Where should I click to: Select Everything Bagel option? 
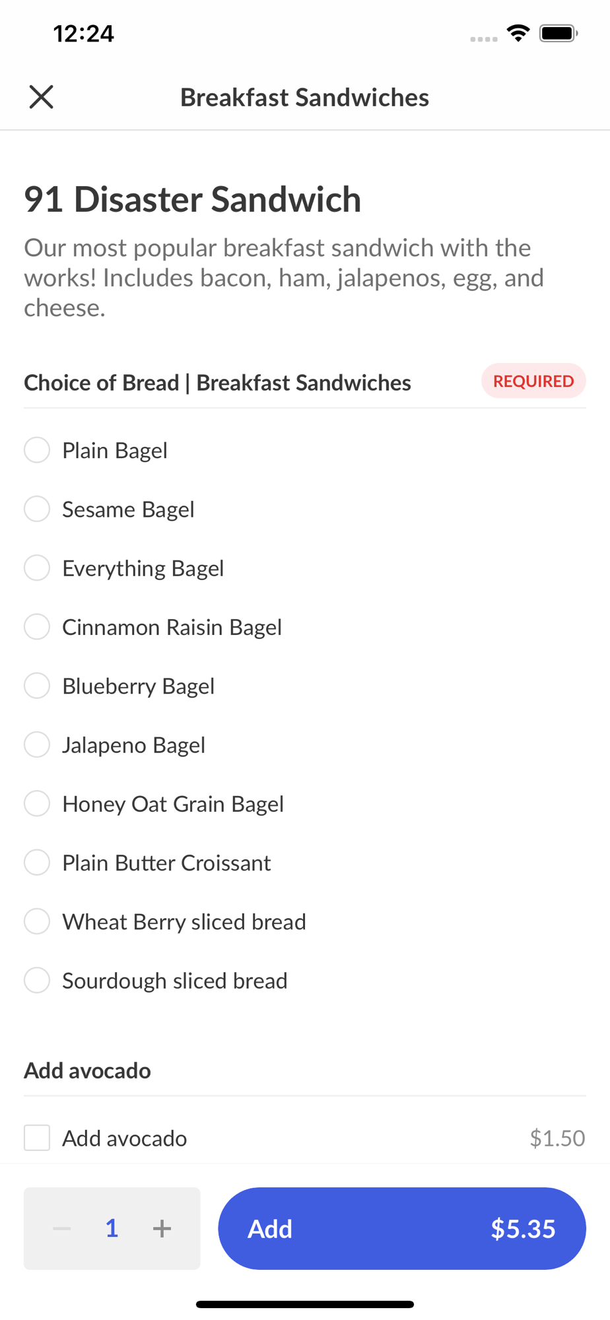(37, 568)
